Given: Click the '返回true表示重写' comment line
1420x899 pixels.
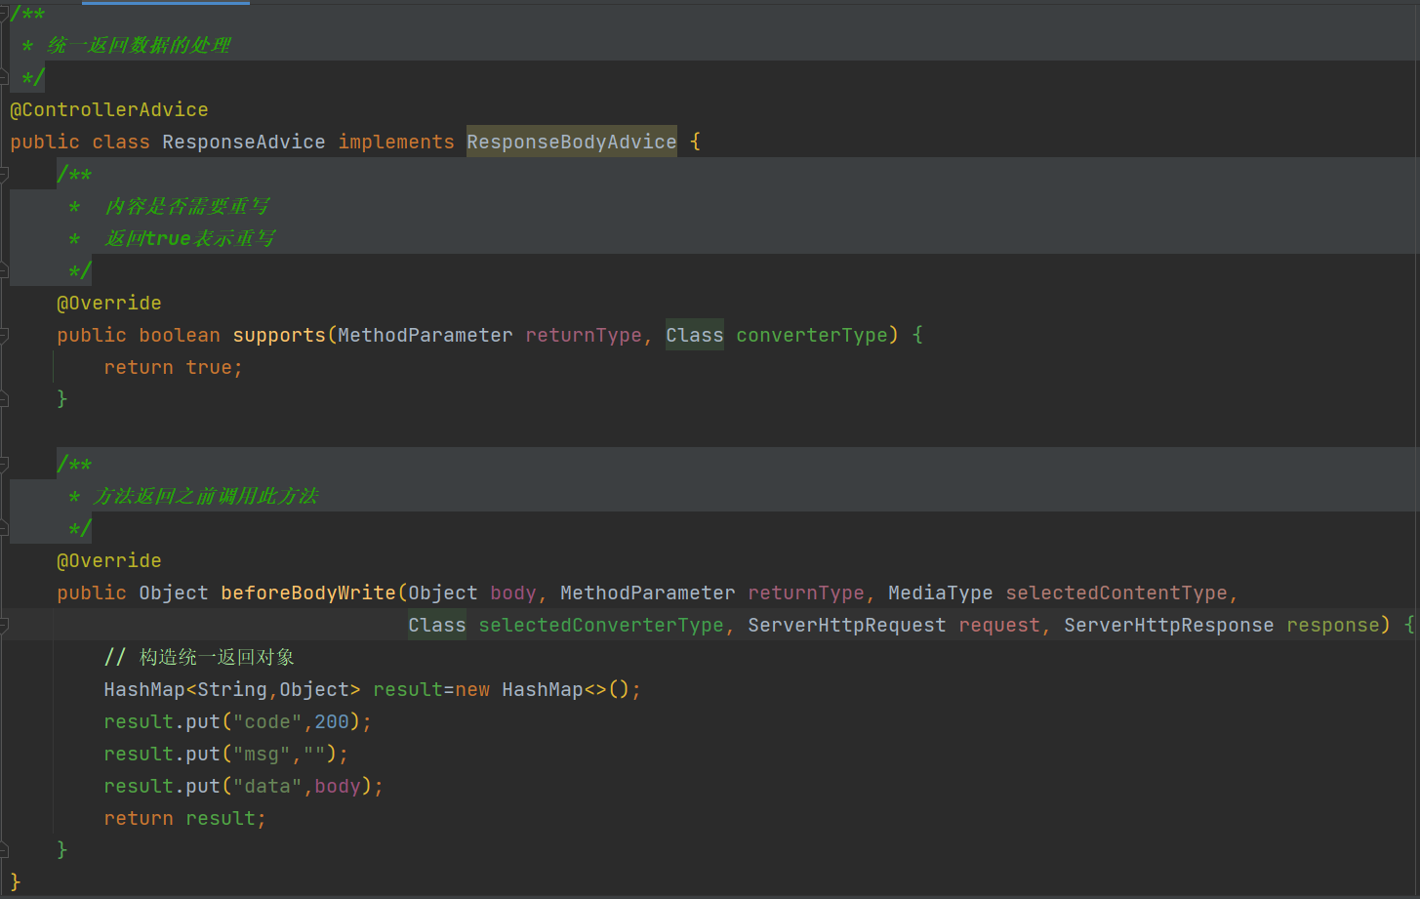Looking at the screenshot, I should [x=189, y=238].
